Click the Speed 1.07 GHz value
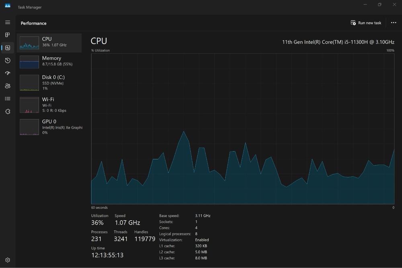The width and height of the screenshot is (402, 268). click(x=127, y=223)
